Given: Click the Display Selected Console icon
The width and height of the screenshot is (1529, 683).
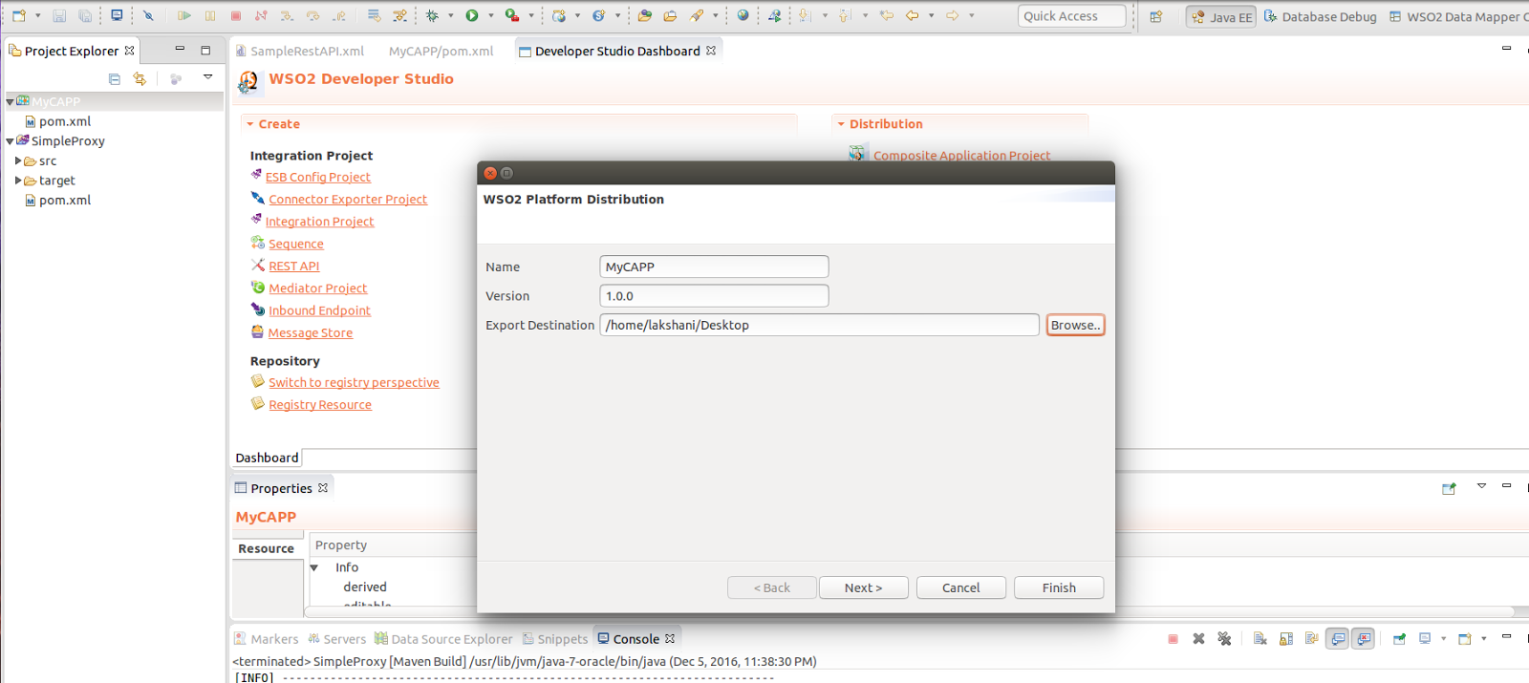Looking at the screenshot, I should click(x=1425, y=639).
